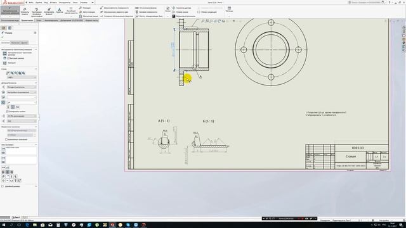Screen dimensions: 406x228
Task: Apply Area Hatch/Fill (Штриховка)
Action: 183,16
